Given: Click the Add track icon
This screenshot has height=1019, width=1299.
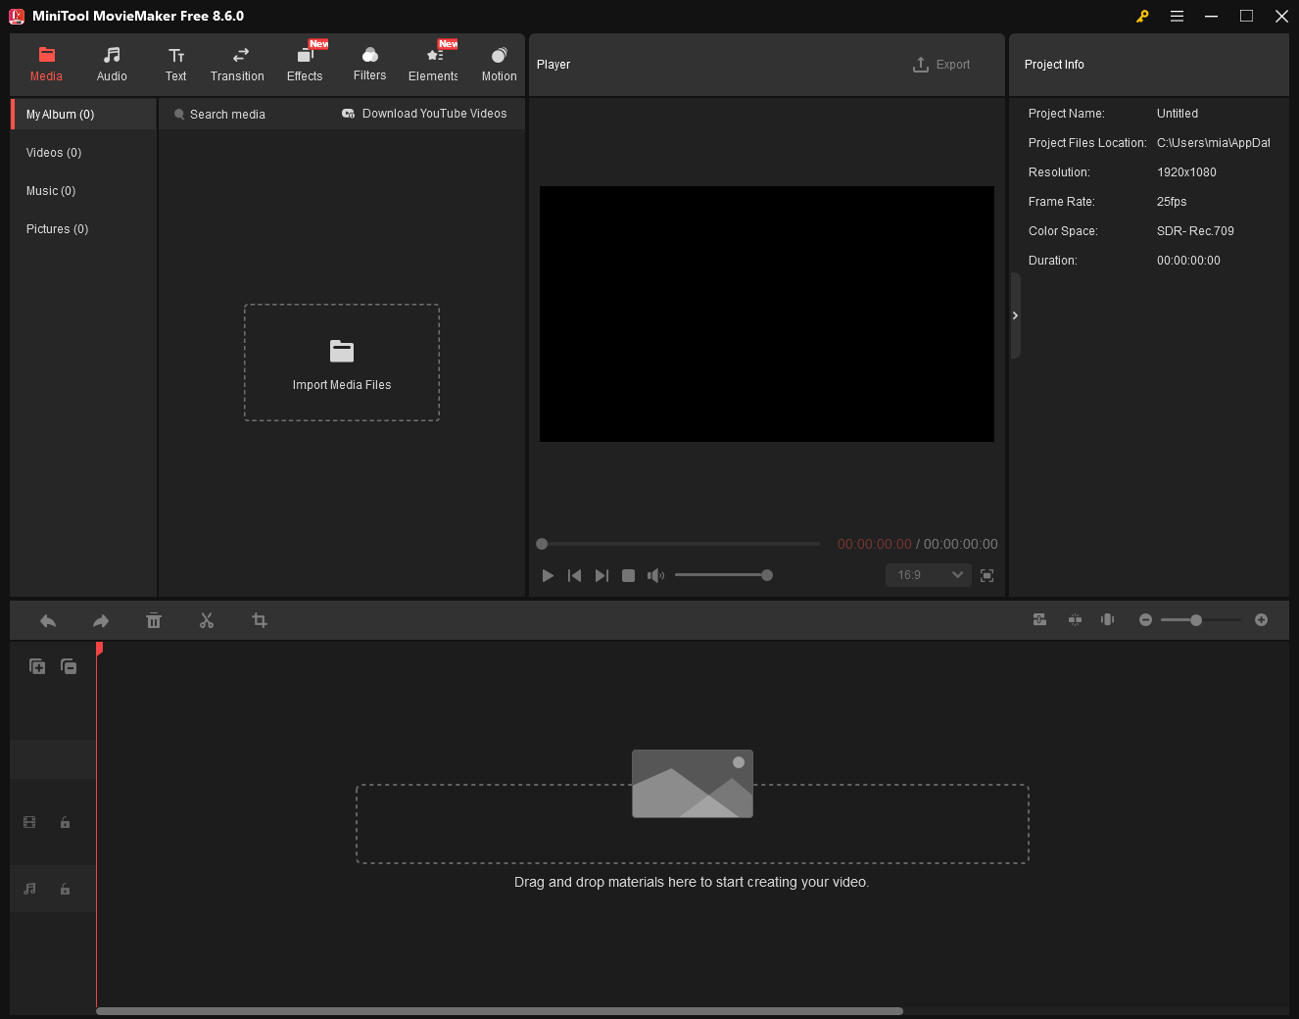Looking at the screenshot, I should (37, 666).
